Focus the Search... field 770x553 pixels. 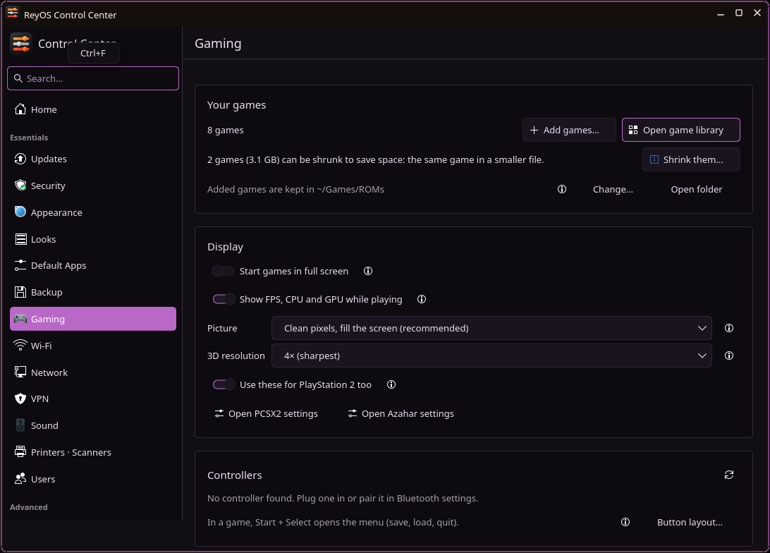[x=93, y=78]
